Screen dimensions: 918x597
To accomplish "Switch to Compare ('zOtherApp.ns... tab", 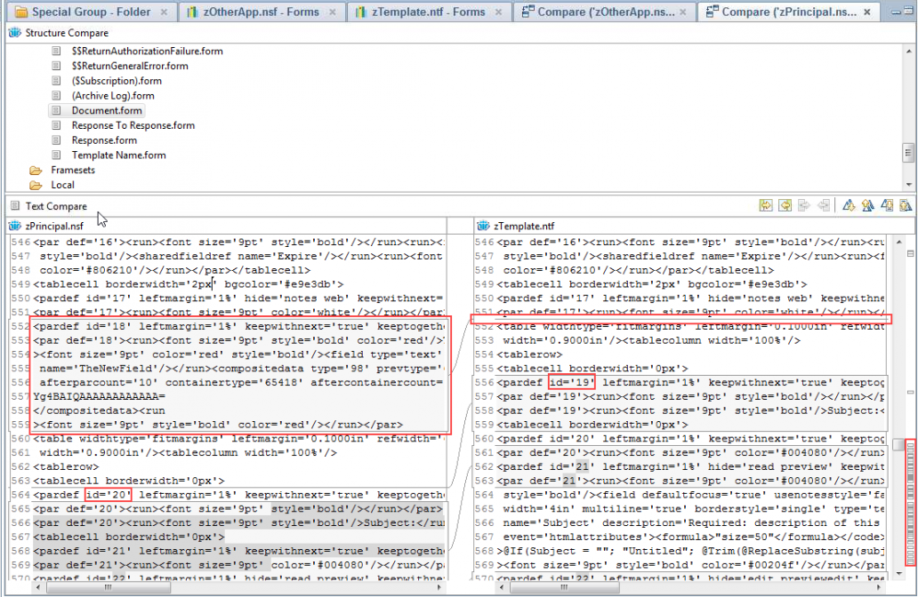I will (606, 12).
